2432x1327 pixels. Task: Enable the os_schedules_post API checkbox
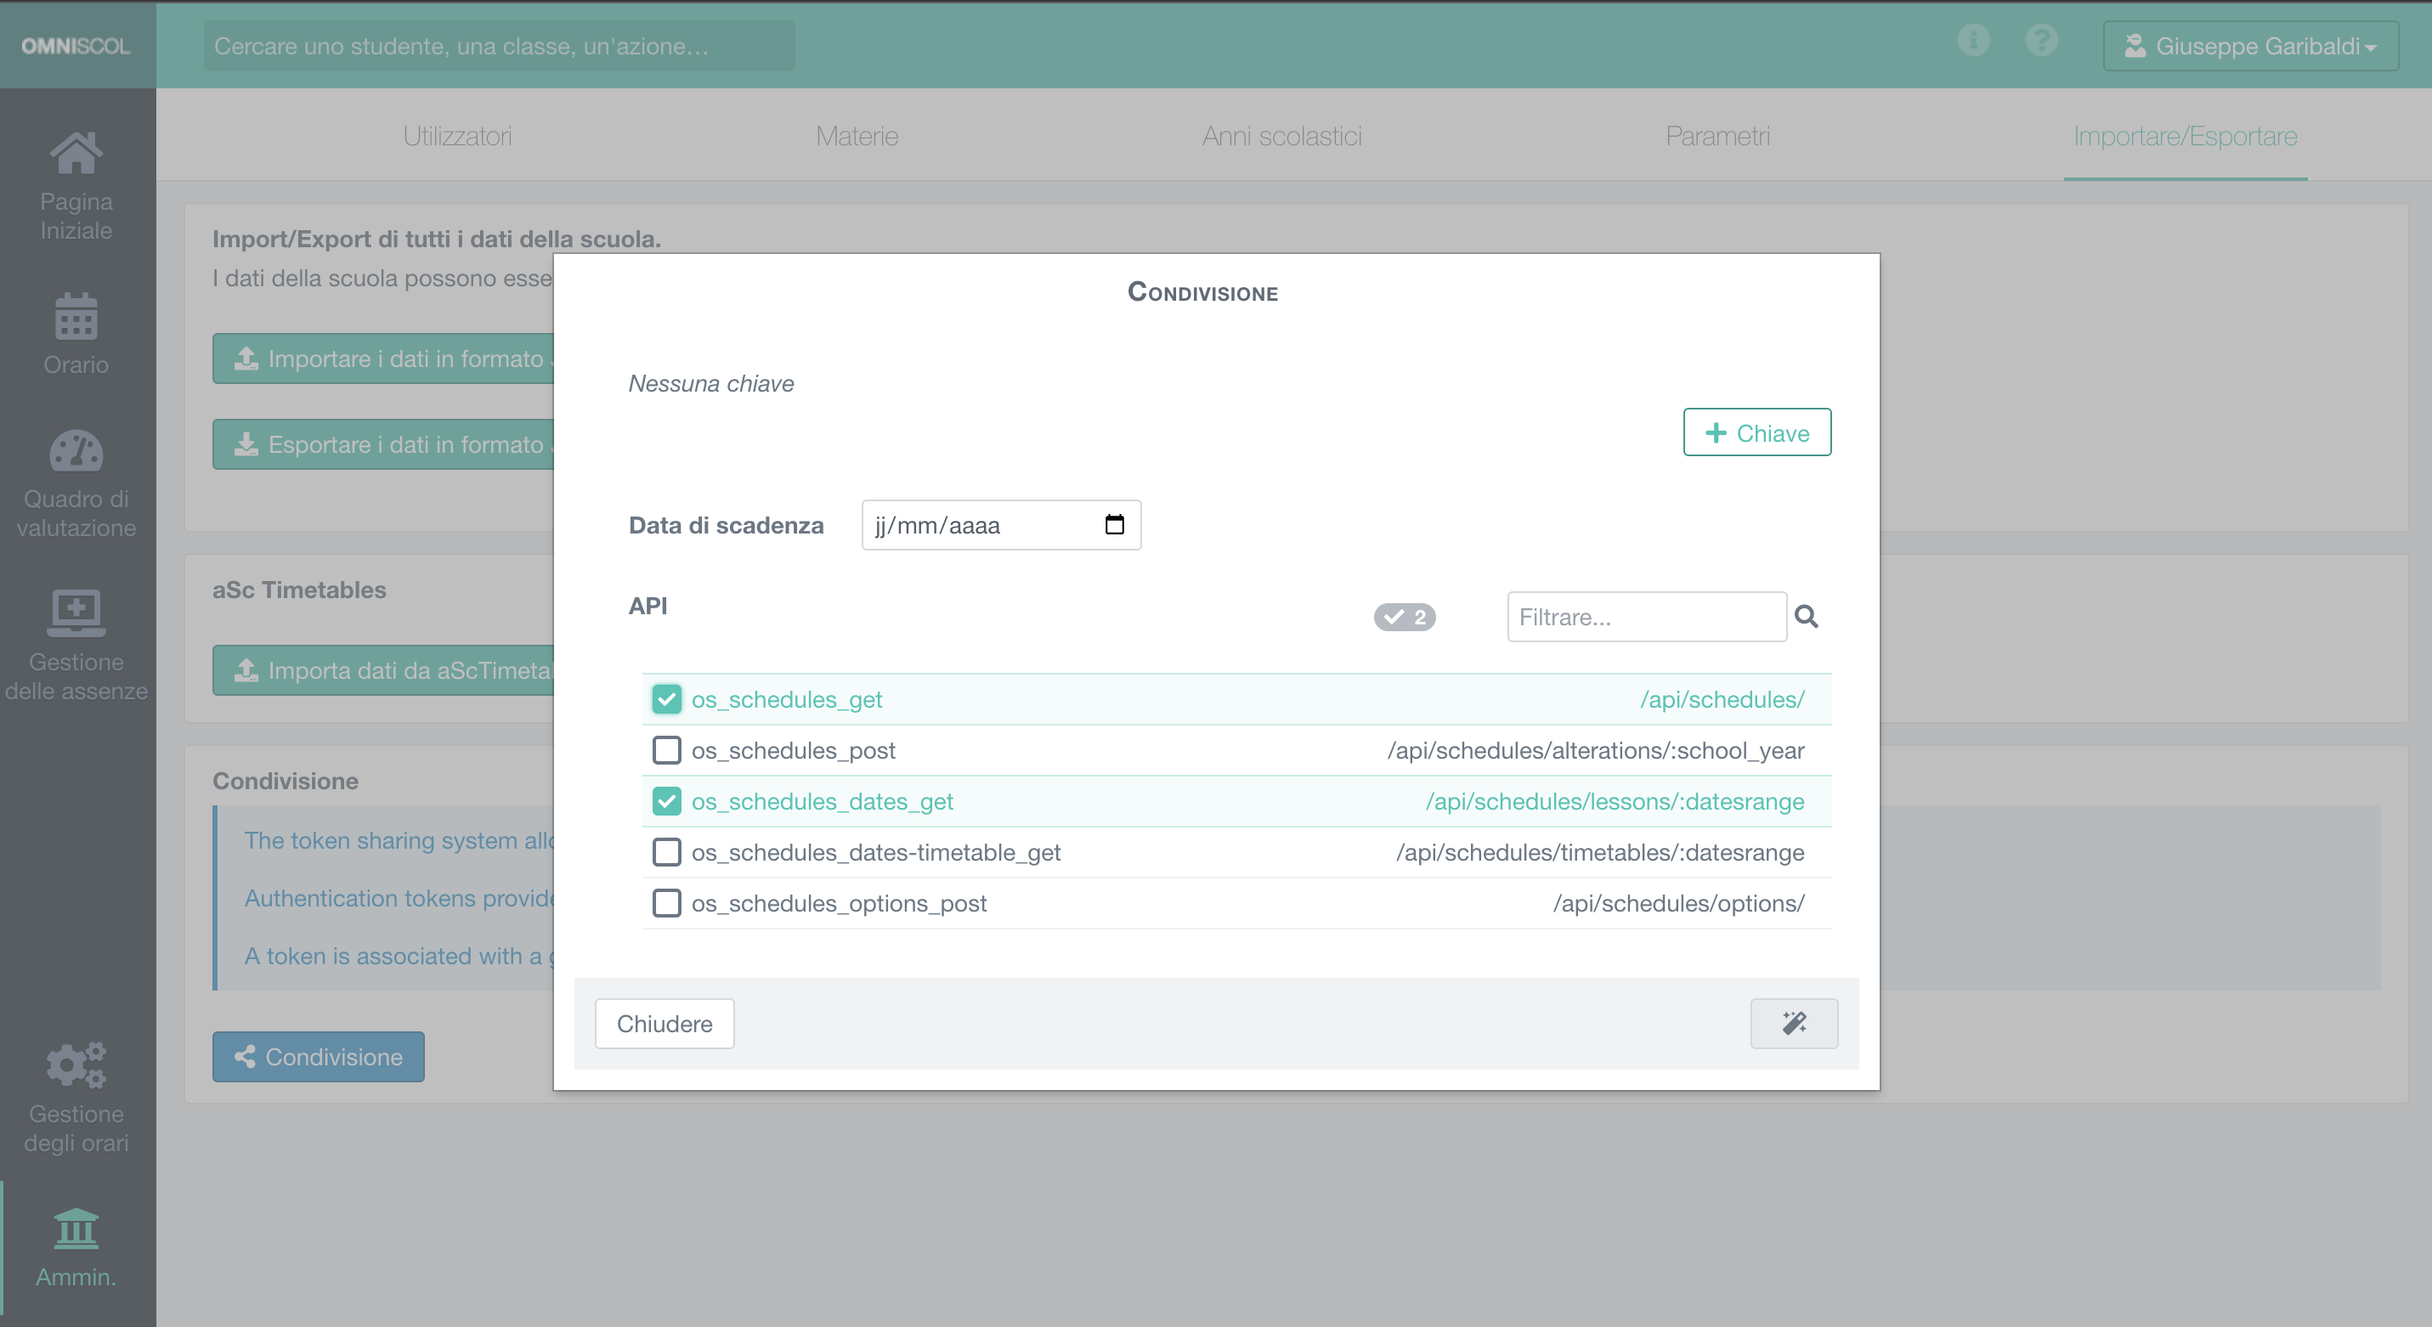pos(666,750)
